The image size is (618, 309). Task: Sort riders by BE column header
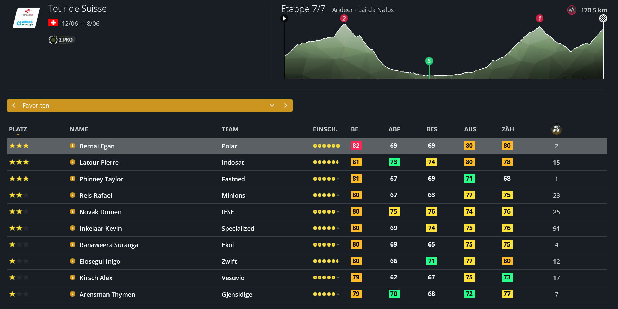[x=354, y=129]
